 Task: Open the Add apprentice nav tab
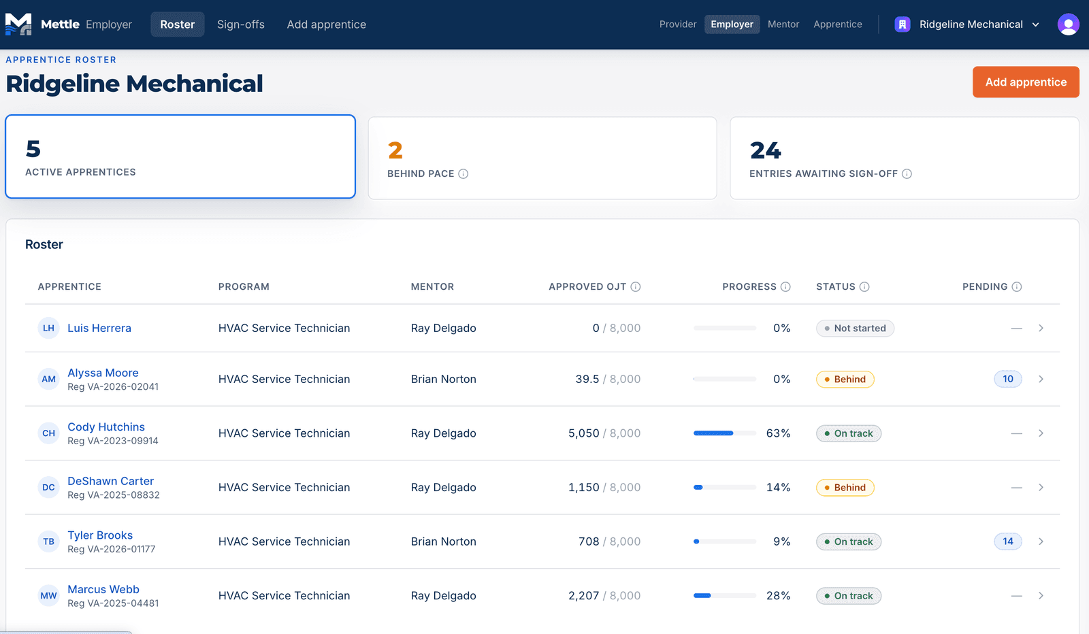point(327,24)
